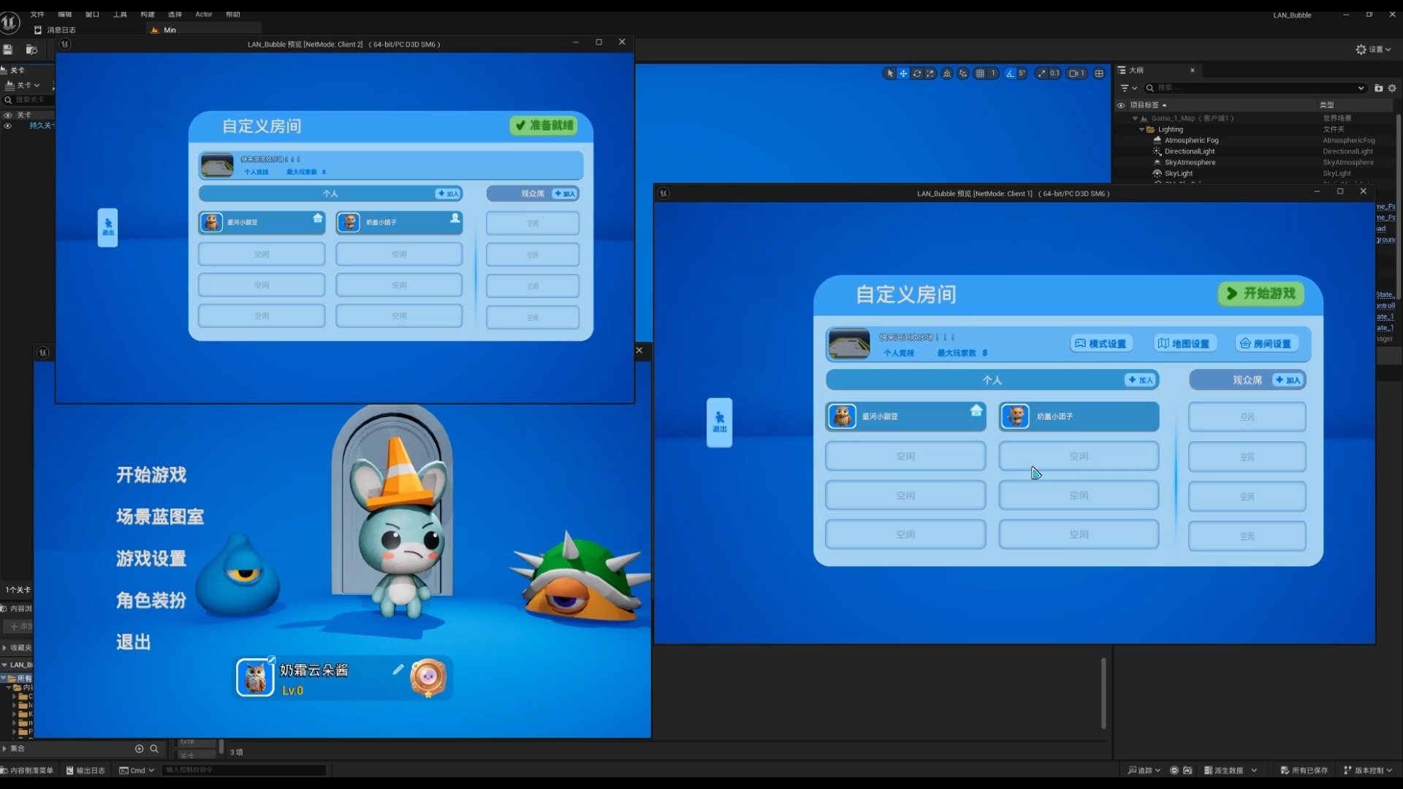The width and height of the screenshot is (1403, 789).
Task: Open the 构建 menu
Action: pyautogui.click(x=148, y=14)
